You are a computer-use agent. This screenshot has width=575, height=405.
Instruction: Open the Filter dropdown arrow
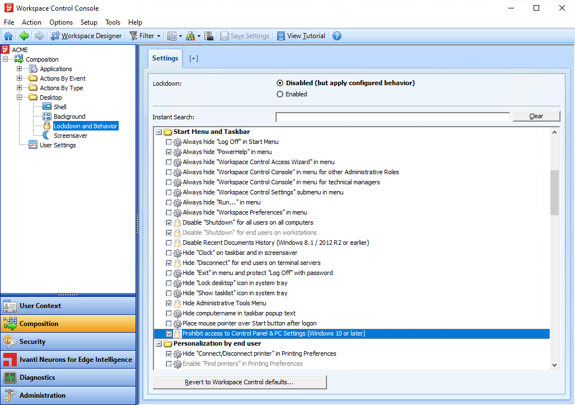tap(159, 36)
